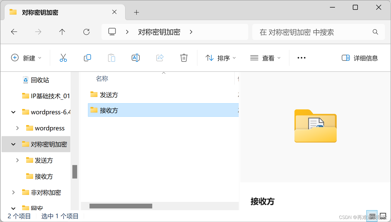Image resolution: width=391 pixels, height=222 pixels.
Task: Refresh the current folder view
Action: (x=86, y=32)
